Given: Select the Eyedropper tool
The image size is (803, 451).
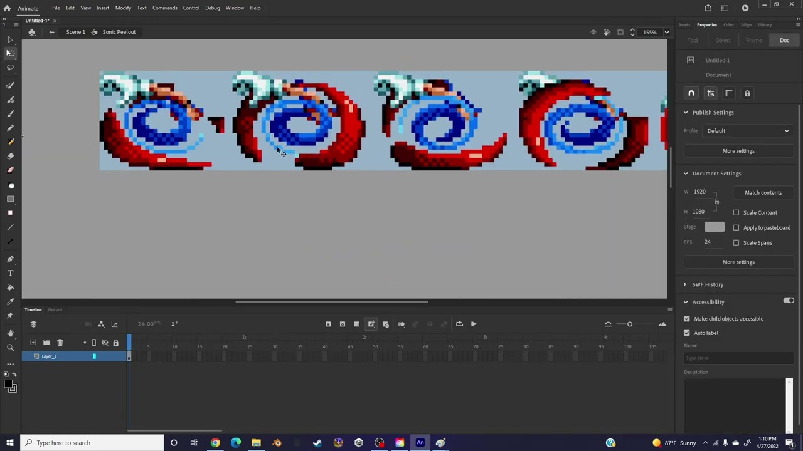Looking at the screenshot, I should point(10,302).
